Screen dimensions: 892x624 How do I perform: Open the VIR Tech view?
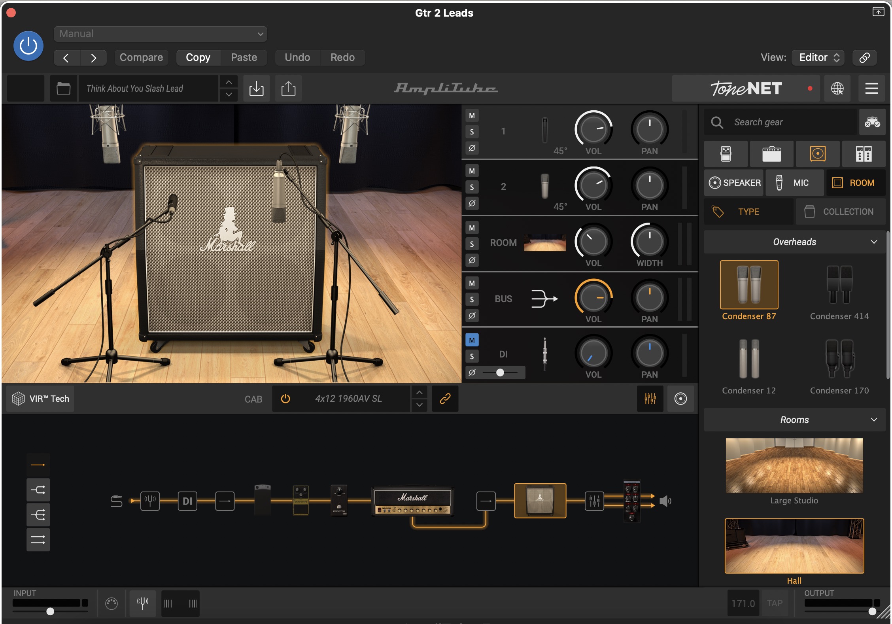(40, 399)
